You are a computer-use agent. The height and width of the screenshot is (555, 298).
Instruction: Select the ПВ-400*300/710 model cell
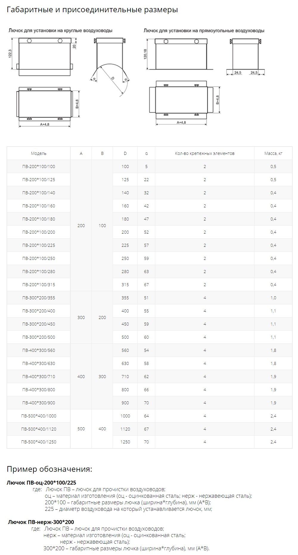[x=39, y=377]
